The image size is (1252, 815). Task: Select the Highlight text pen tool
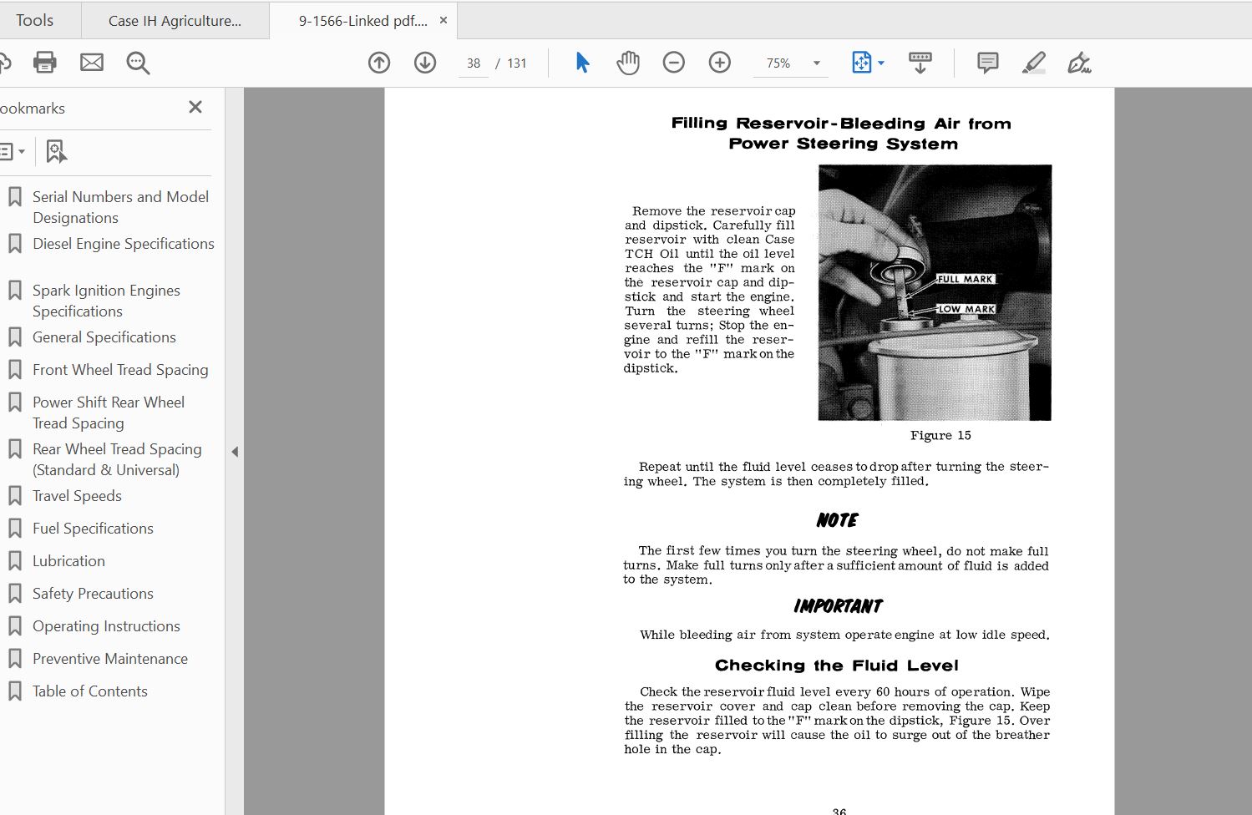[1034, 63]
